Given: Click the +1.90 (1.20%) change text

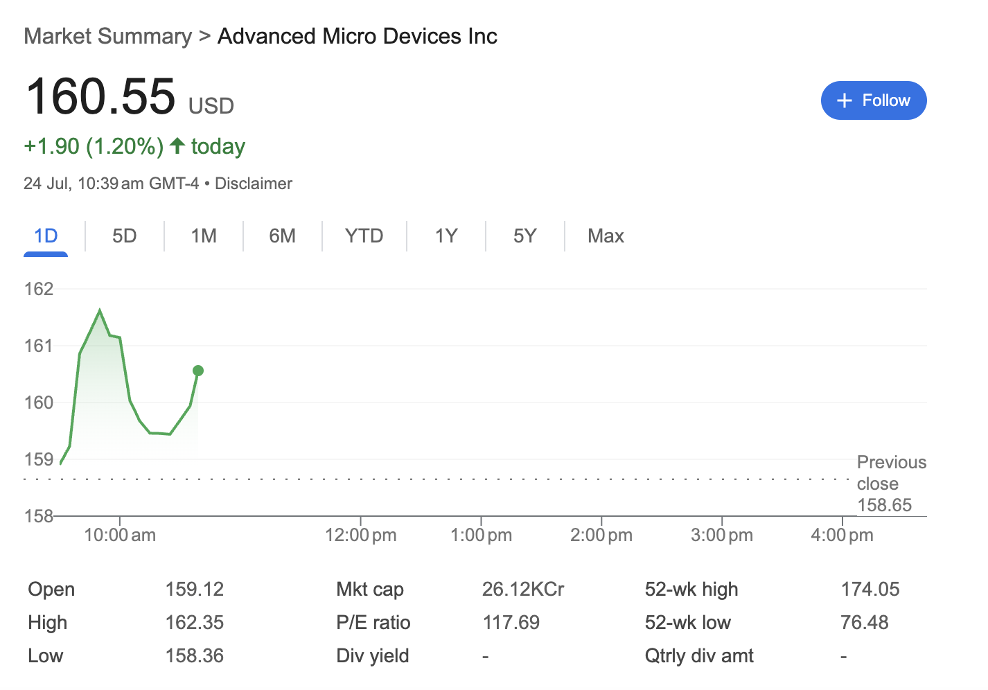Looking at the screenshot, I should tap(94, 146).
